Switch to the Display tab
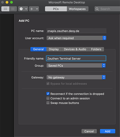The width and height of the screenshot is (120, 137). 54,49
